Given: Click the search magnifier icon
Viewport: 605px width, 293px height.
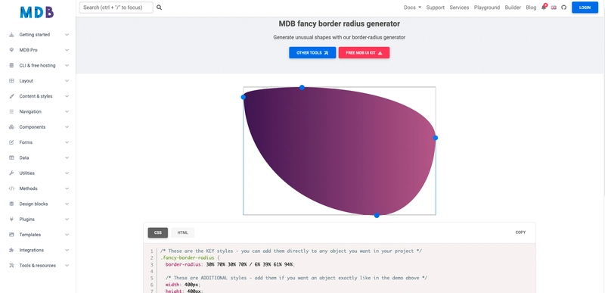Looking at the screenshot, I should (x=159, y=8).
